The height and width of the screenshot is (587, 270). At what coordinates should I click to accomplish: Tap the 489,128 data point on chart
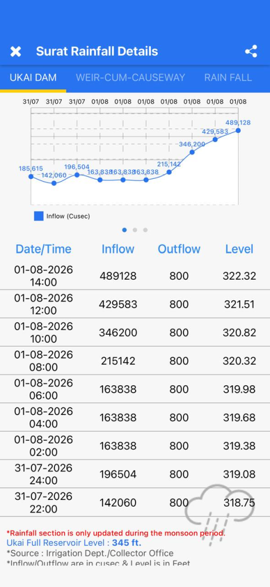[x=239, y=130]
